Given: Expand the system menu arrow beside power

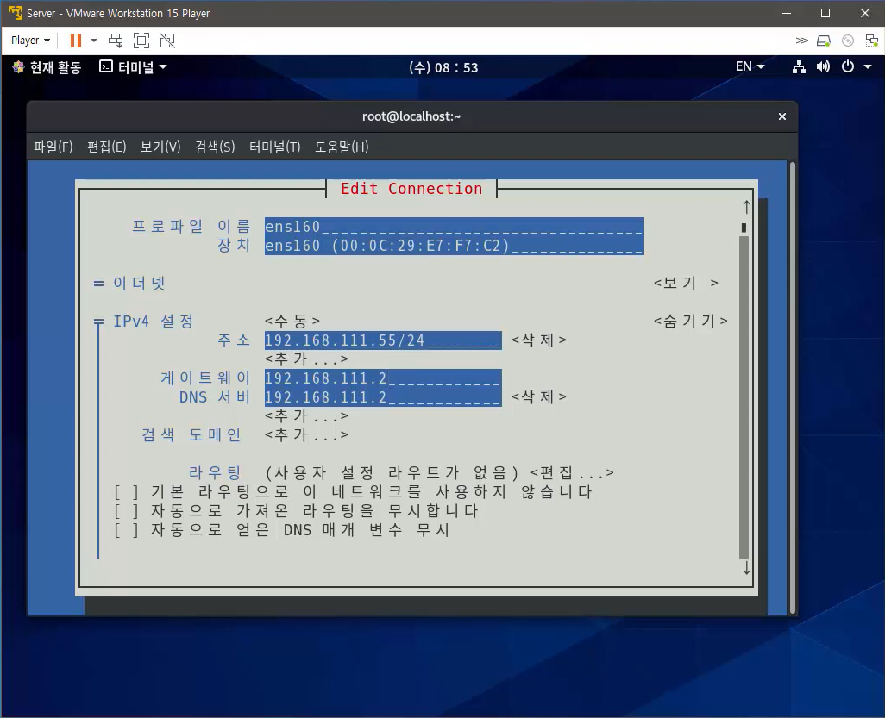Looking at the screenshot, I should pyautogui.click(x=868, y=67).
